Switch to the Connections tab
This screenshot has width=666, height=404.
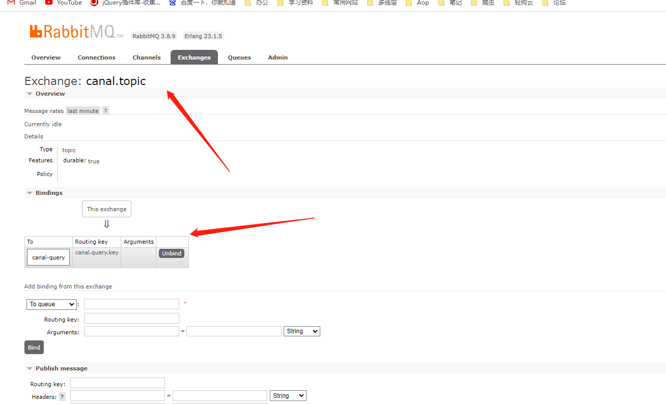97,57
